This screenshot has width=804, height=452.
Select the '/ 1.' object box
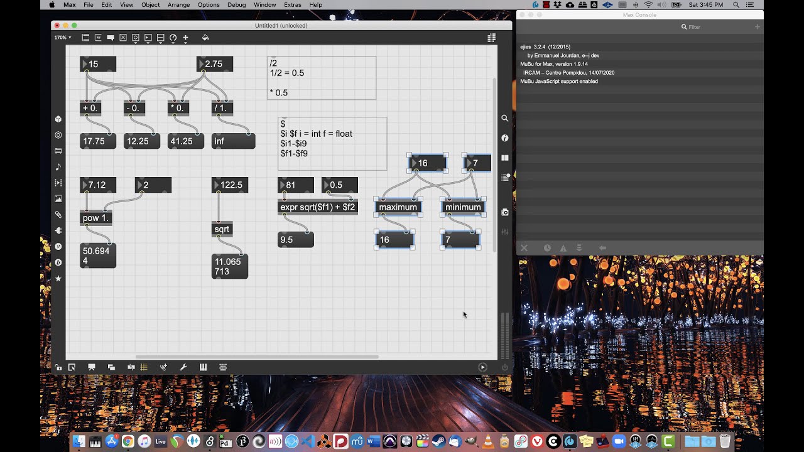(222, 108)
